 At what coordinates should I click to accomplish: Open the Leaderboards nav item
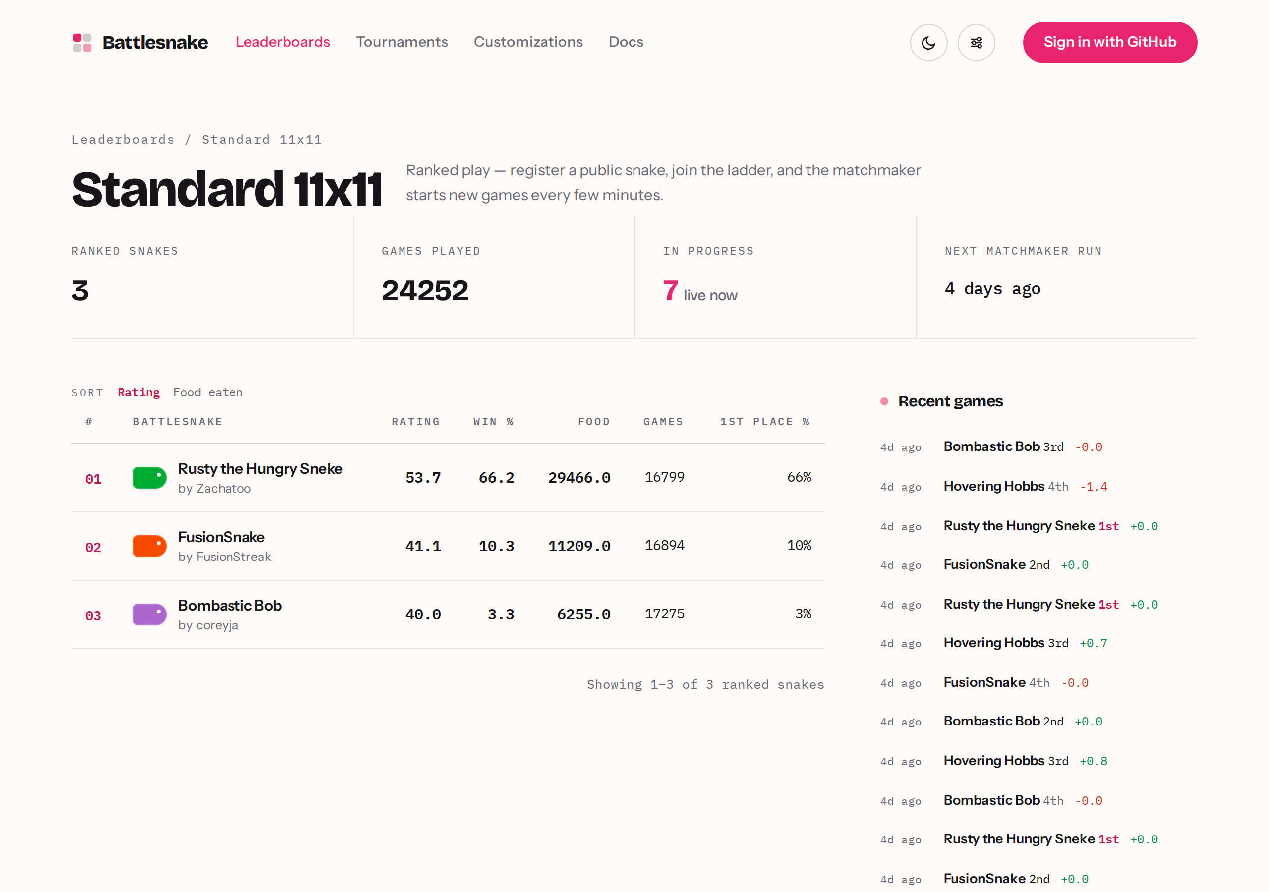click(x=283, y=42)
